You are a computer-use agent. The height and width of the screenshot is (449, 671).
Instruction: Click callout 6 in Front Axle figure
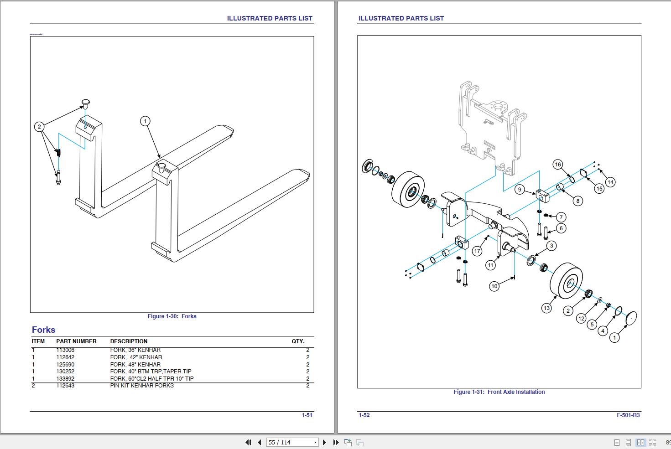(x=561, y=228)
